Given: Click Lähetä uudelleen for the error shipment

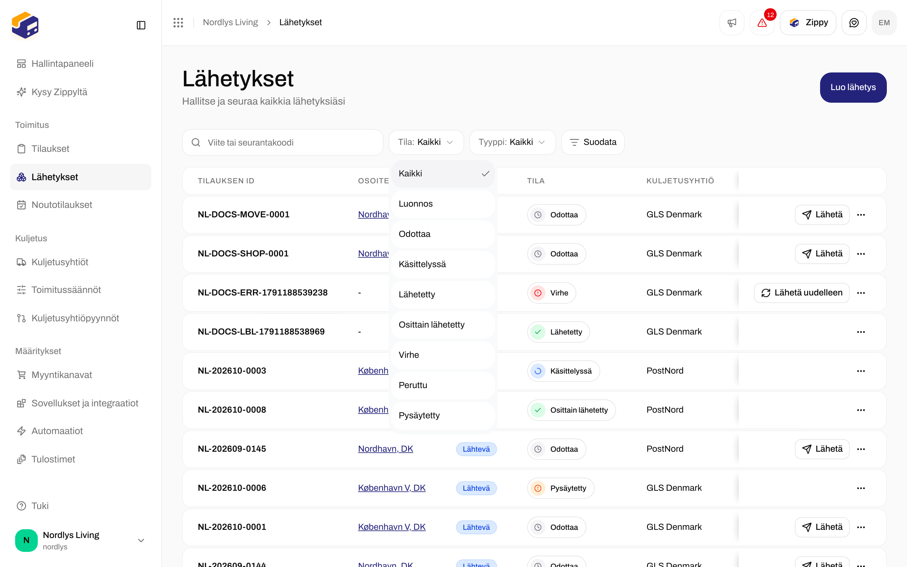Looking at the screenshot, I should [x=802, y=293].
